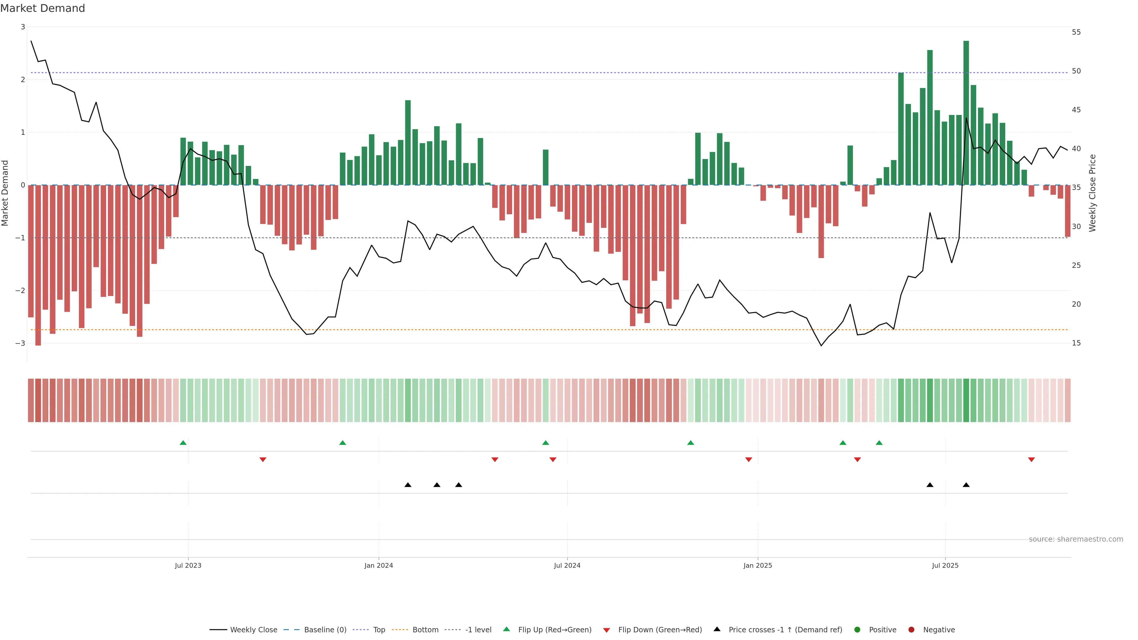Click last red flip-down marker after Jul 2025
The width and height of the screenshot is (1138, 640).
coord(1032,460)
